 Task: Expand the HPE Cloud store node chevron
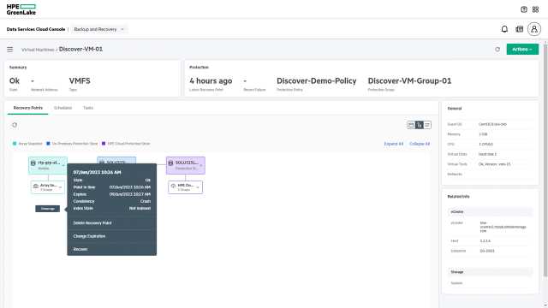(x=198, y=187)
